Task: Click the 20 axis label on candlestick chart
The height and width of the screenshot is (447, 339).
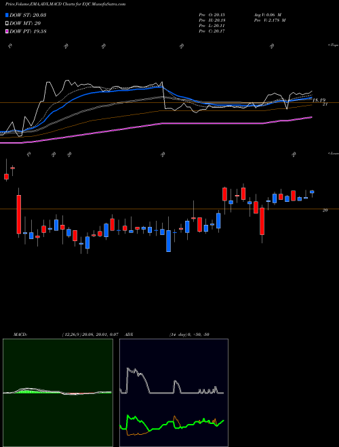Action: click(x=325, y=211)
